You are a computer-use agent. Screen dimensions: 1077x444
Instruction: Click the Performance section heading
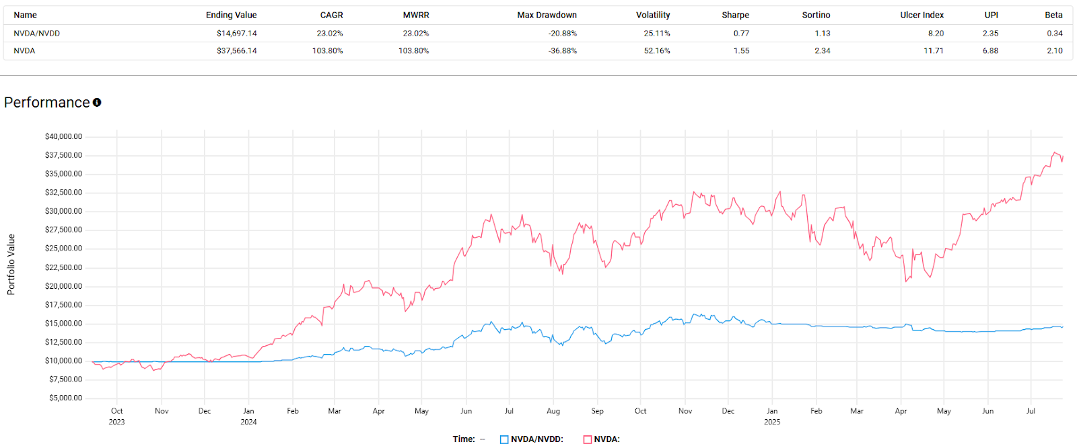click(47, 102)
